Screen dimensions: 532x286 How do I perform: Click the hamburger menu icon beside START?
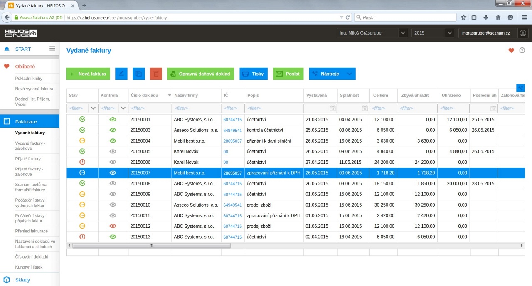tap(52, 49)
